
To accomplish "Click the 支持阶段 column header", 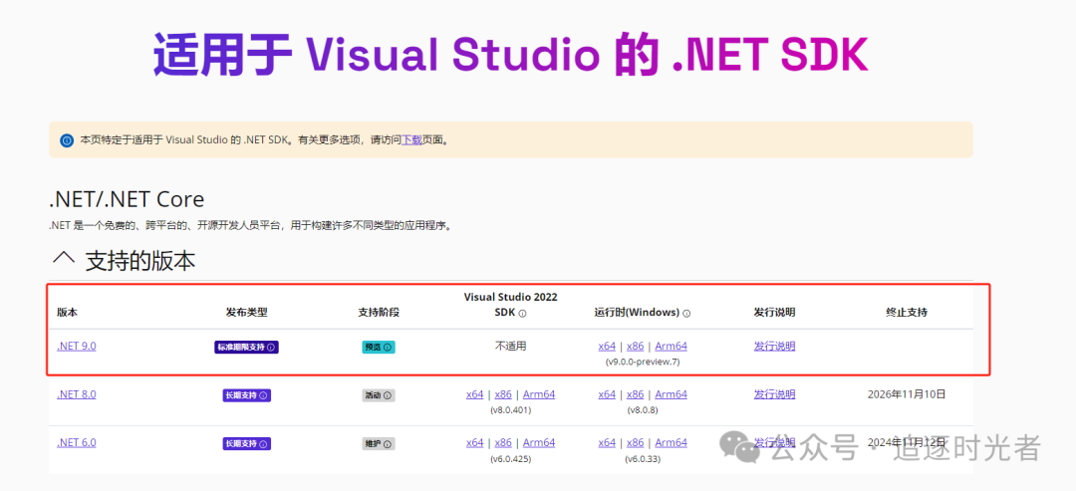I will click(x=379, y=313).
